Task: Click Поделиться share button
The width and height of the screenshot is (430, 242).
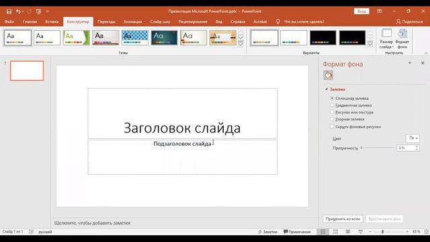Action: 409,22
